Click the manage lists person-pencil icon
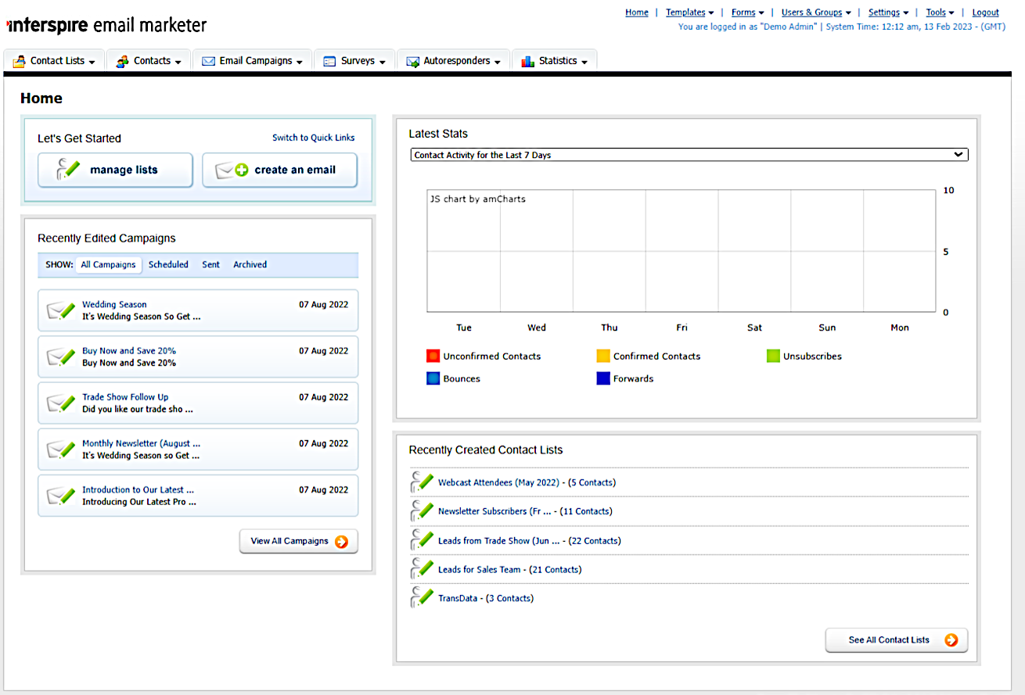The width and height of the screenshot is (1025, 695). 68,170
